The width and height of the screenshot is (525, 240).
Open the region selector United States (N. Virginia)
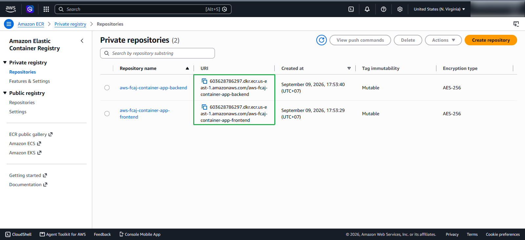(439, 9)
